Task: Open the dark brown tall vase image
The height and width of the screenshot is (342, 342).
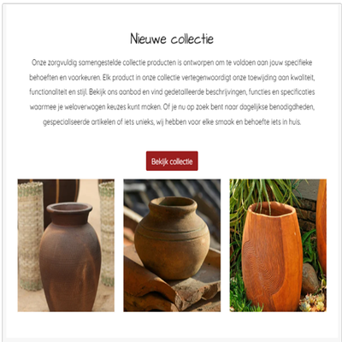Action: click(66, 245)
